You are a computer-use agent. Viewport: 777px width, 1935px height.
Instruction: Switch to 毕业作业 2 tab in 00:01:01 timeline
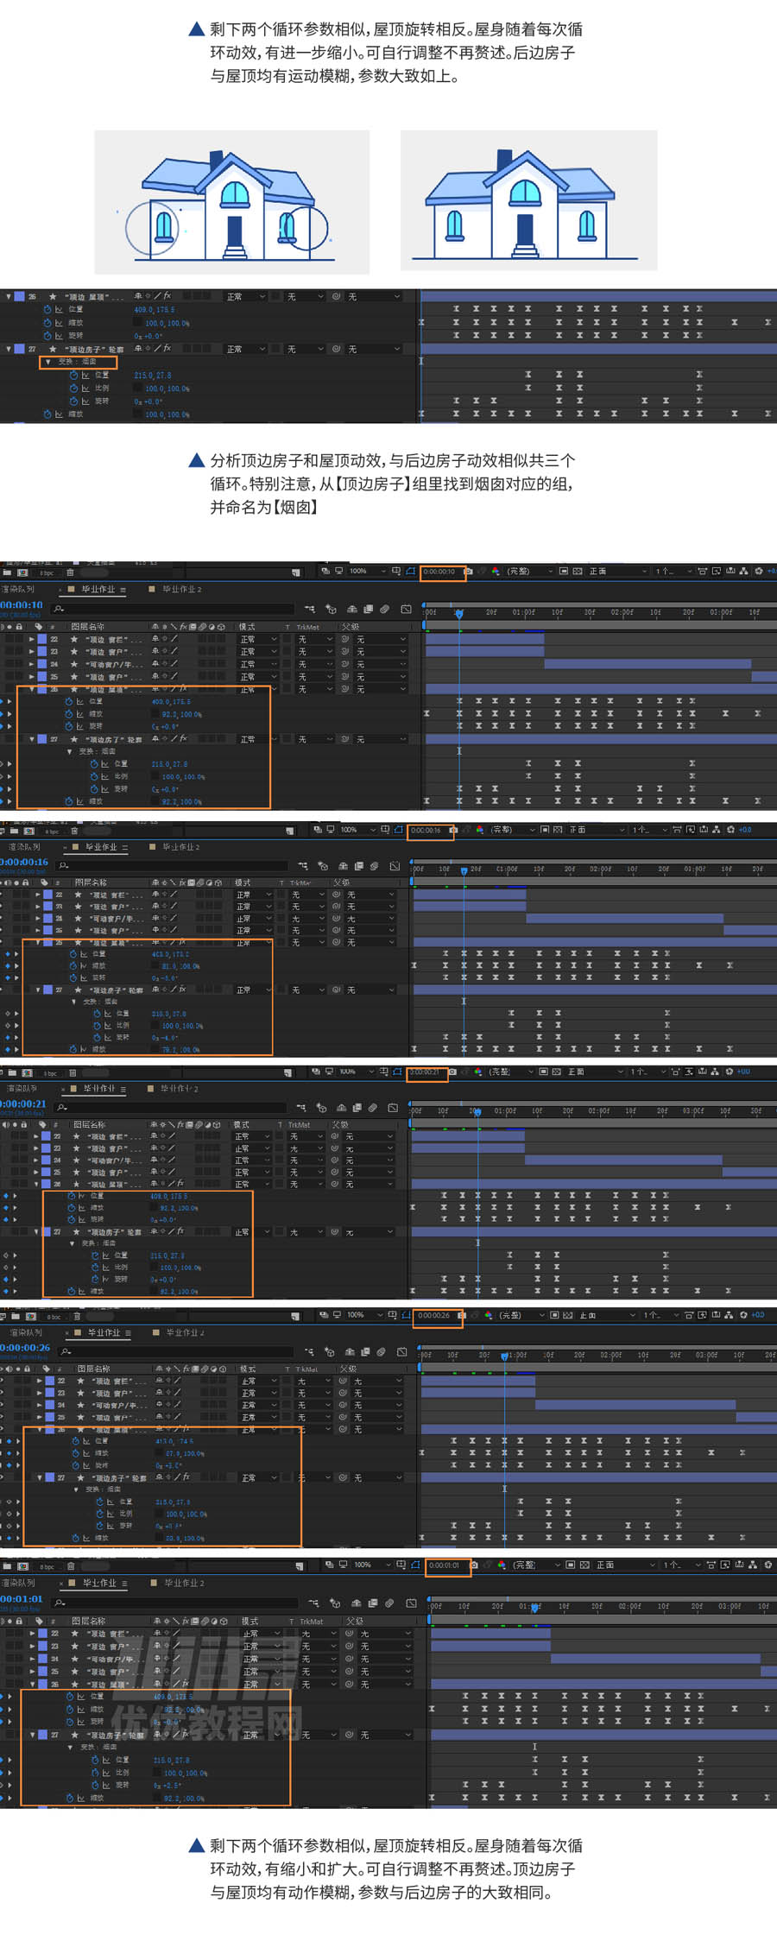point(185,1583)
